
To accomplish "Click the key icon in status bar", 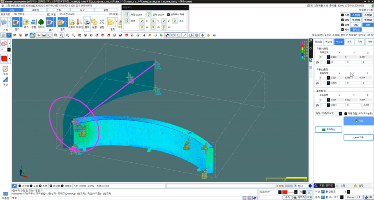I will [x=14, y=186].
